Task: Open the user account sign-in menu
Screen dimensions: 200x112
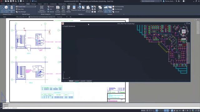Action: click(169, 1)
